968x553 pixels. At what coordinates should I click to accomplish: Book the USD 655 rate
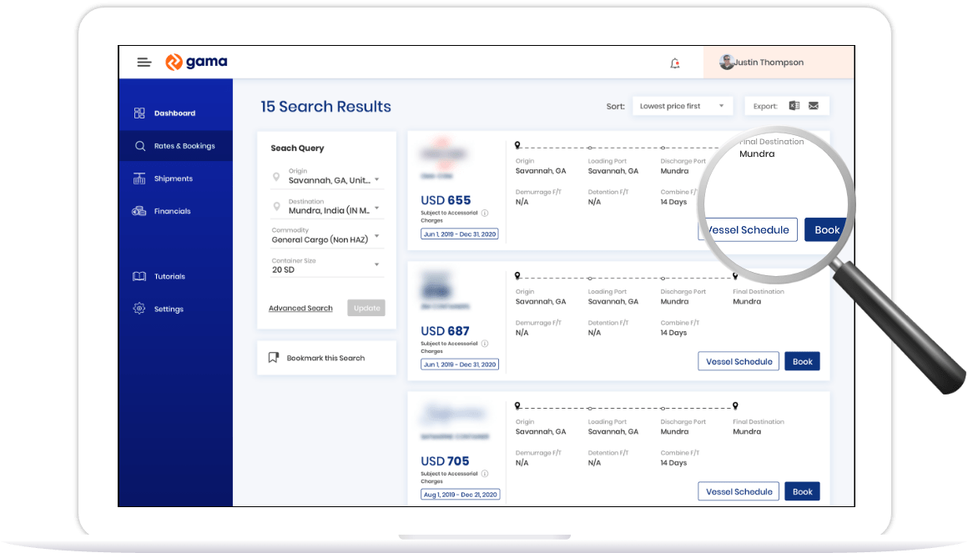(825, 229)
